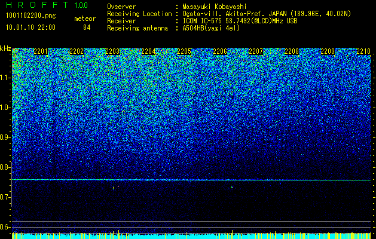Image resolution: width=376 pixels, height=239 pixels.
Task: Click the Receiving Location field label
Action: point(139,14)
